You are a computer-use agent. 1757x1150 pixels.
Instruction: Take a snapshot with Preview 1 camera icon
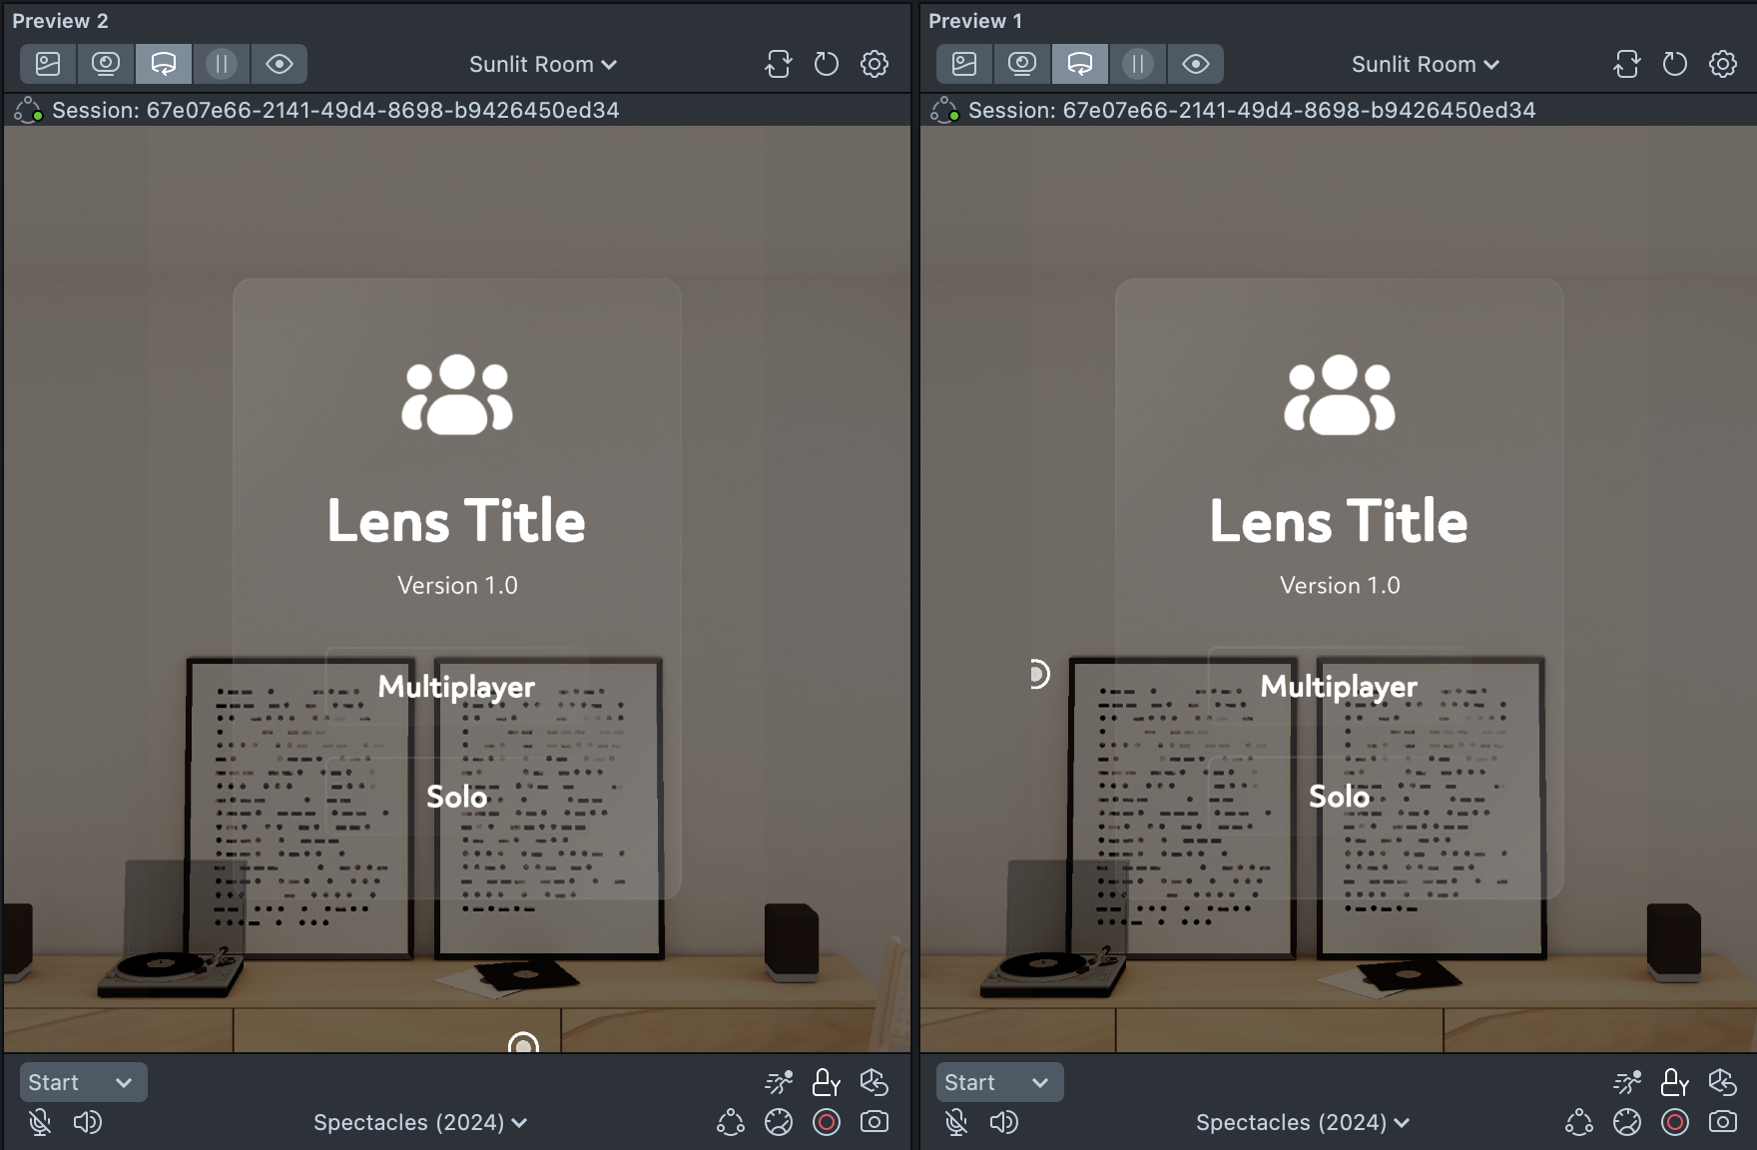pyautogui.click(x=1722, y=1122)
